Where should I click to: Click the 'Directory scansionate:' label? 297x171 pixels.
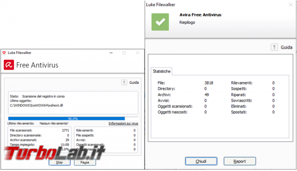tap(26, 135)
